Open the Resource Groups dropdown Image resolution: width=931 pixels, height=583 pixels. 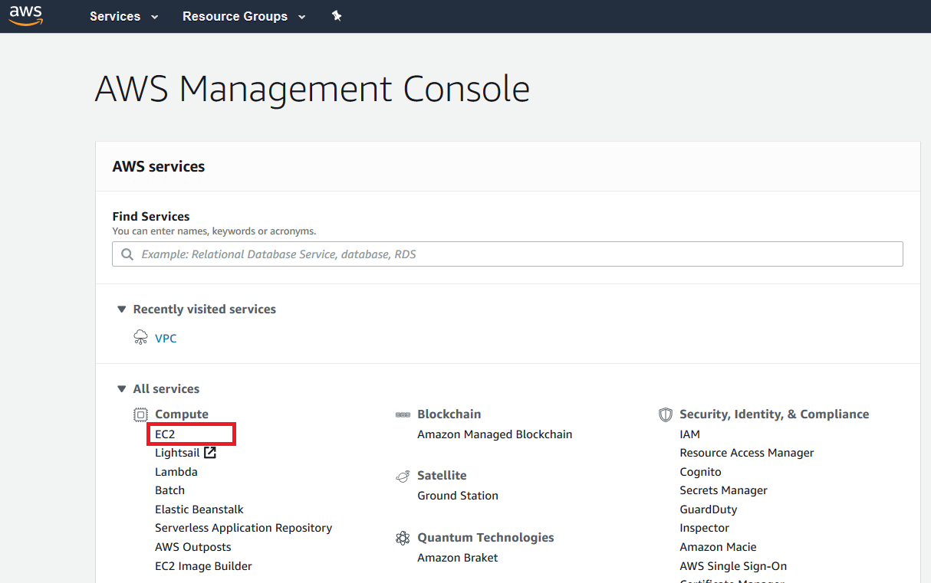click(x=244, y=16)
